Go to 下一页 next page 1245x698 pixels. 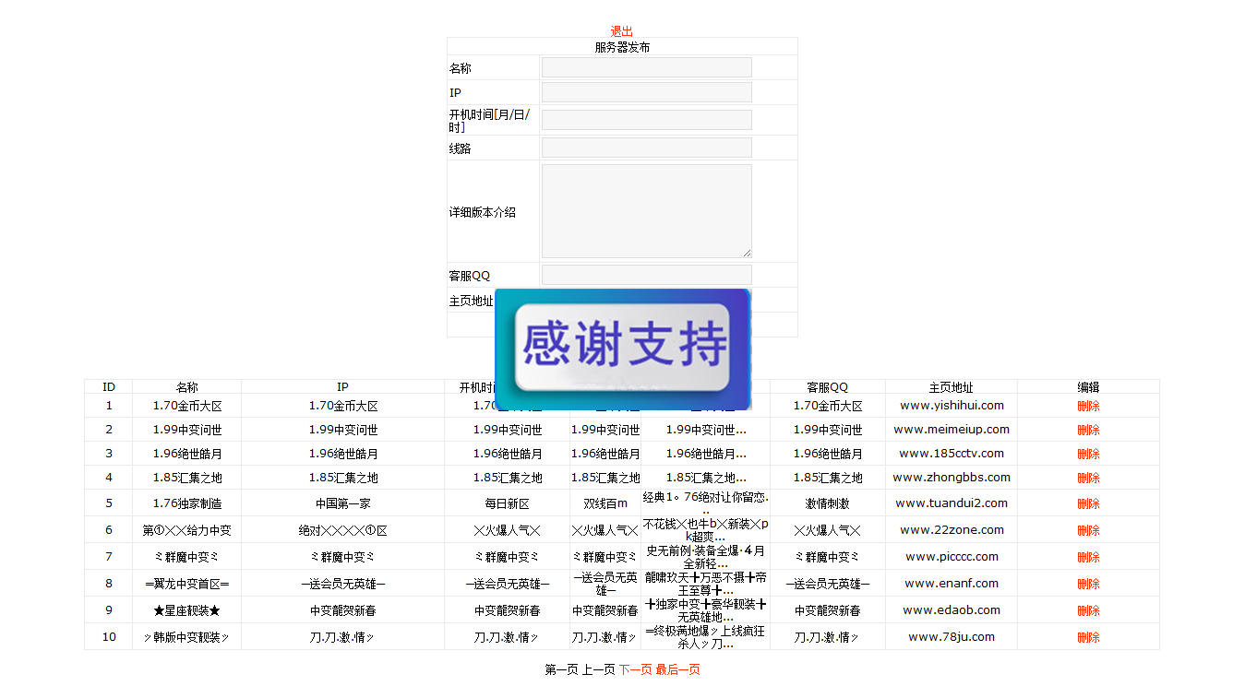coord(635,670)
